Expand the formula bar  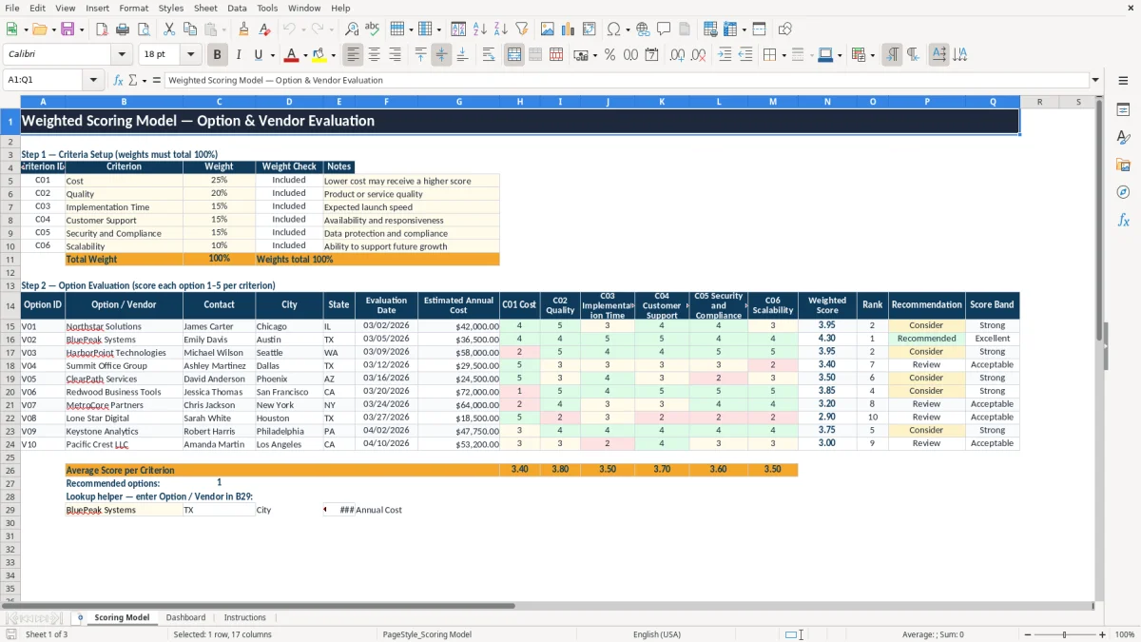click(1096, 81)
